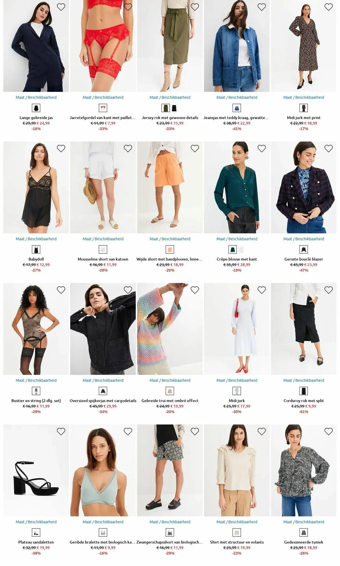This screenshot has width=340, height=566.
Task: Open the Wijde short orange shorts image
Action: tap(170, 187)
